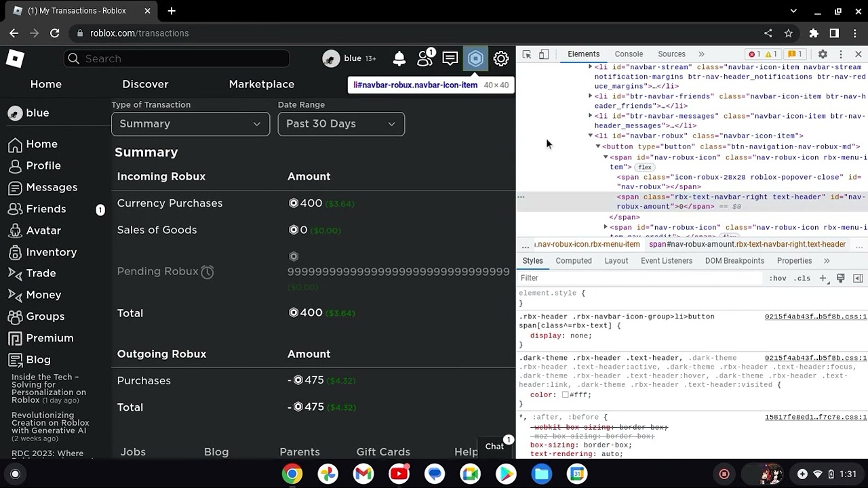868x488 pixels.
Task: Open the Chrome extensions puzzle icon
Action: 814,33
